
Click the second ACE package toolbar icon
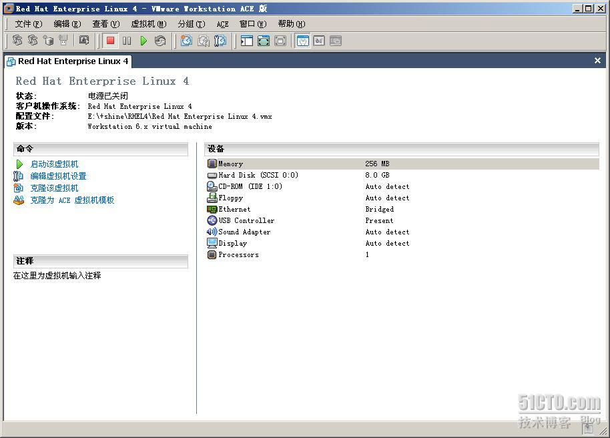pos(33,40)
